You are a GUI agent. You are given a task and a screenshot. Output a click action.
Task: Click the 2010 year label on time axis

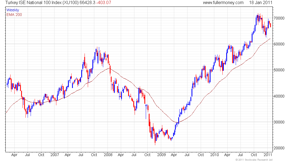(214, 155)
